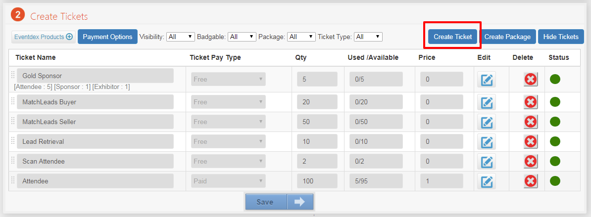Image resolution: width=591 pixels, height=217 pixels.
Task: Open edit for Scan Attendee ticket
Action: (487, 161)
